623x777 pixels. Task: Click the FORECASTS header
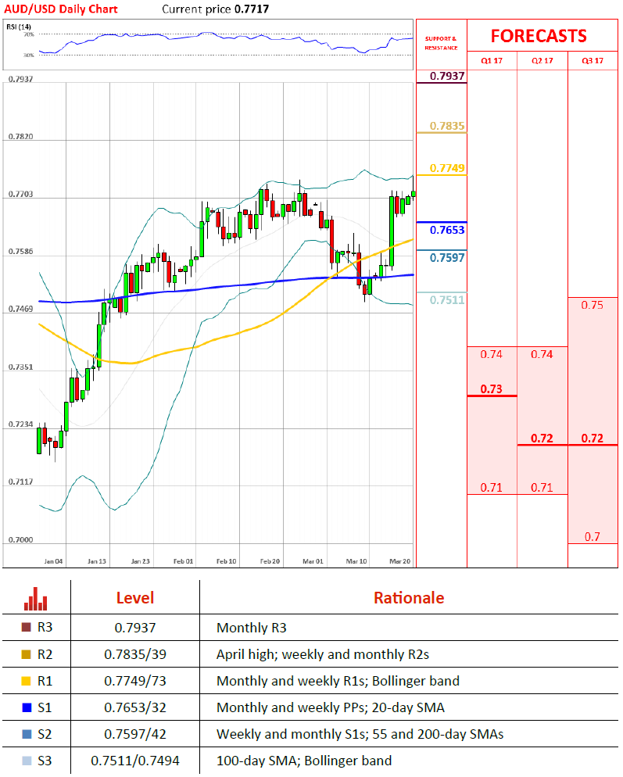(x=539, y=36)
